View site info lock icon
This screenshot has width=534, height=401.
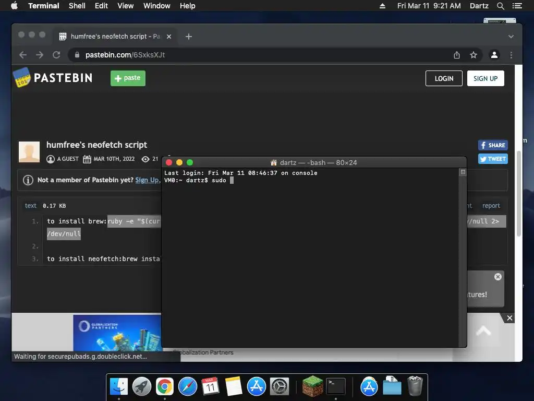click(x=77, y=55)
